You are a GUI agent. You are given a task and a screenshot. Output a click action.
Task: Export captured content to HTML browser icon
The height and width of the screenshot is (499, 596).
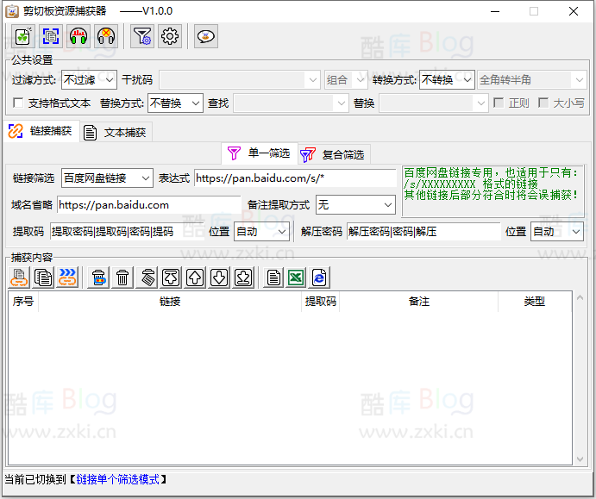pos(320,278)
